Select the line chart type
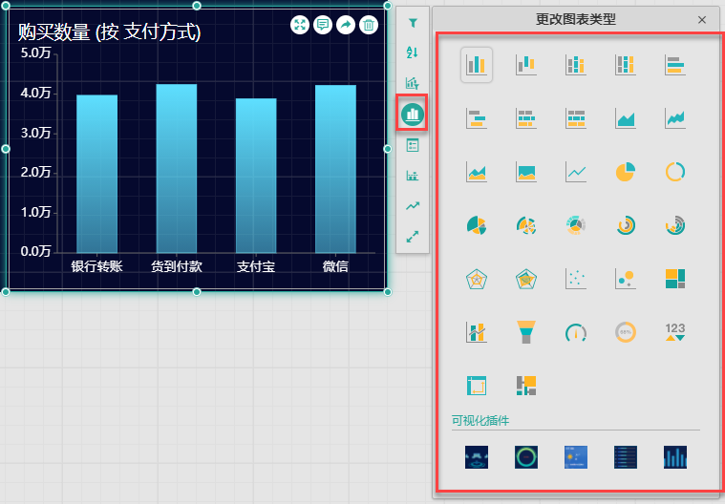The height and width of the screenshot is (504, 725). tap(576, 172)
